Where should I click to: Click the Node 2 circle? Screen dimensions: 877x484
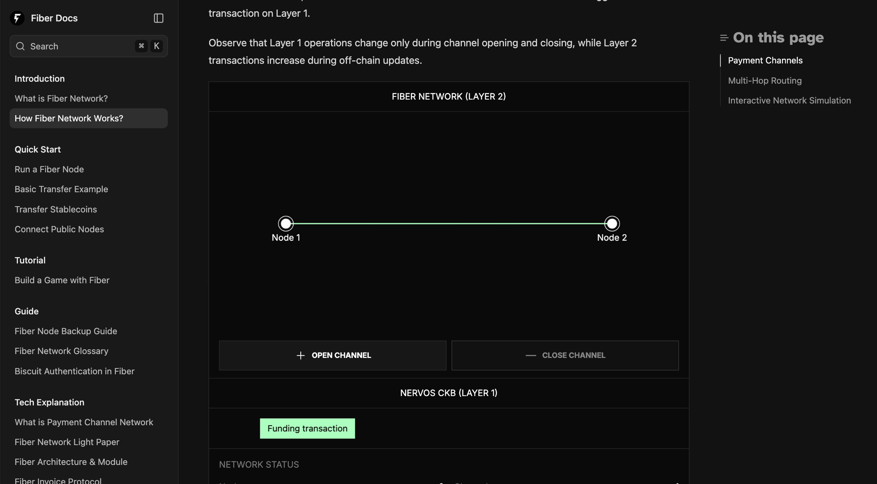click(612, 224)
